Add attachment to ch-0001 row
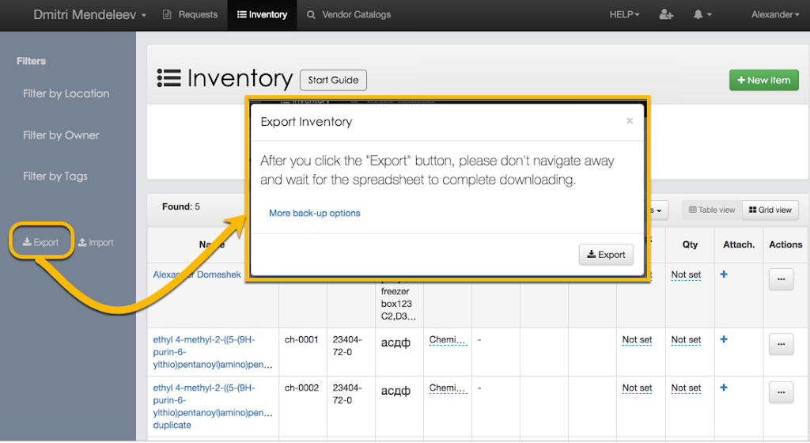The width and height of the screenshot is (810, 443). coord(724,339)
